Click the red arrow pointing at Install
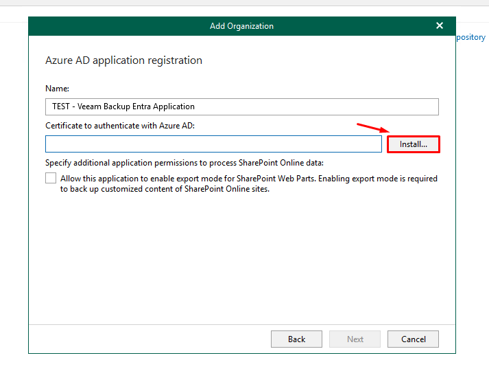 click(x=372, y=129)
